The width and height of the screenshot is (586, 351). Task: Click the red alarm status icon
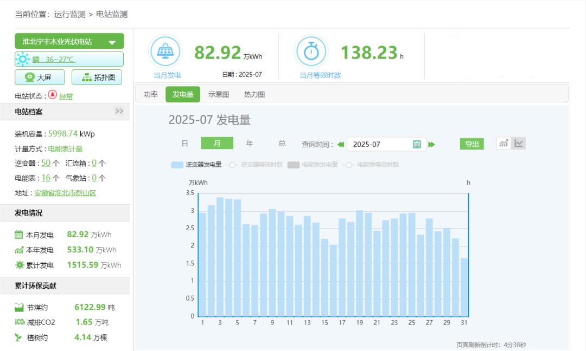pos(53,95)
